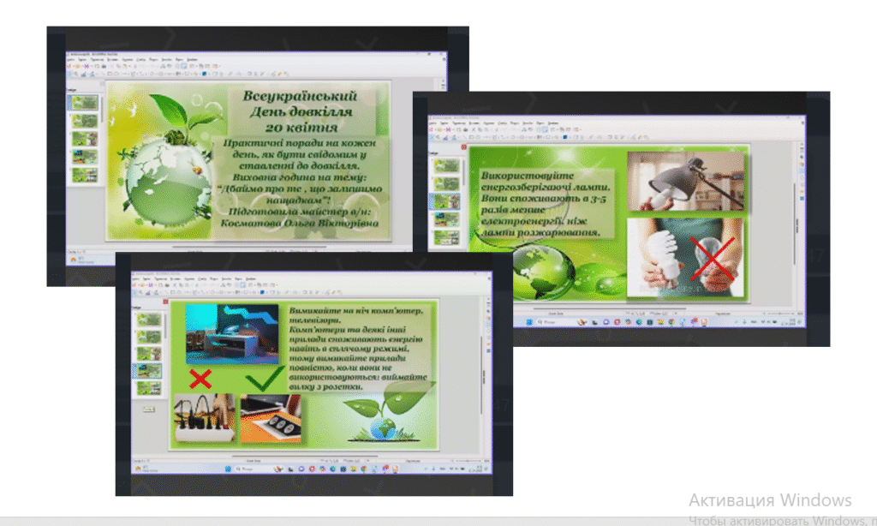The width and height of the screenshot is (877, 526).
Task: Open the first menu in the bottom window's menu bar
Action: click(x=137, y=279)
